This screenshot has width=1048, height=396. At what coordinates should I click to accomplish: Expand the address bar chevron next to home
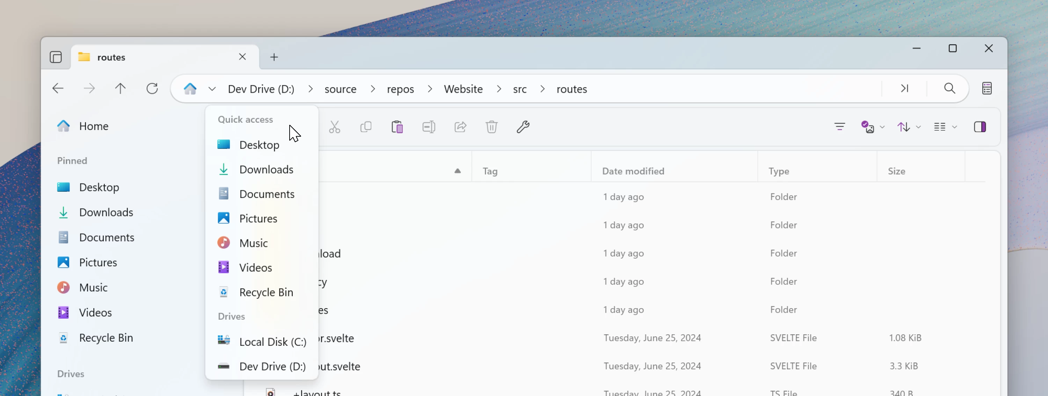pos(212,89)
